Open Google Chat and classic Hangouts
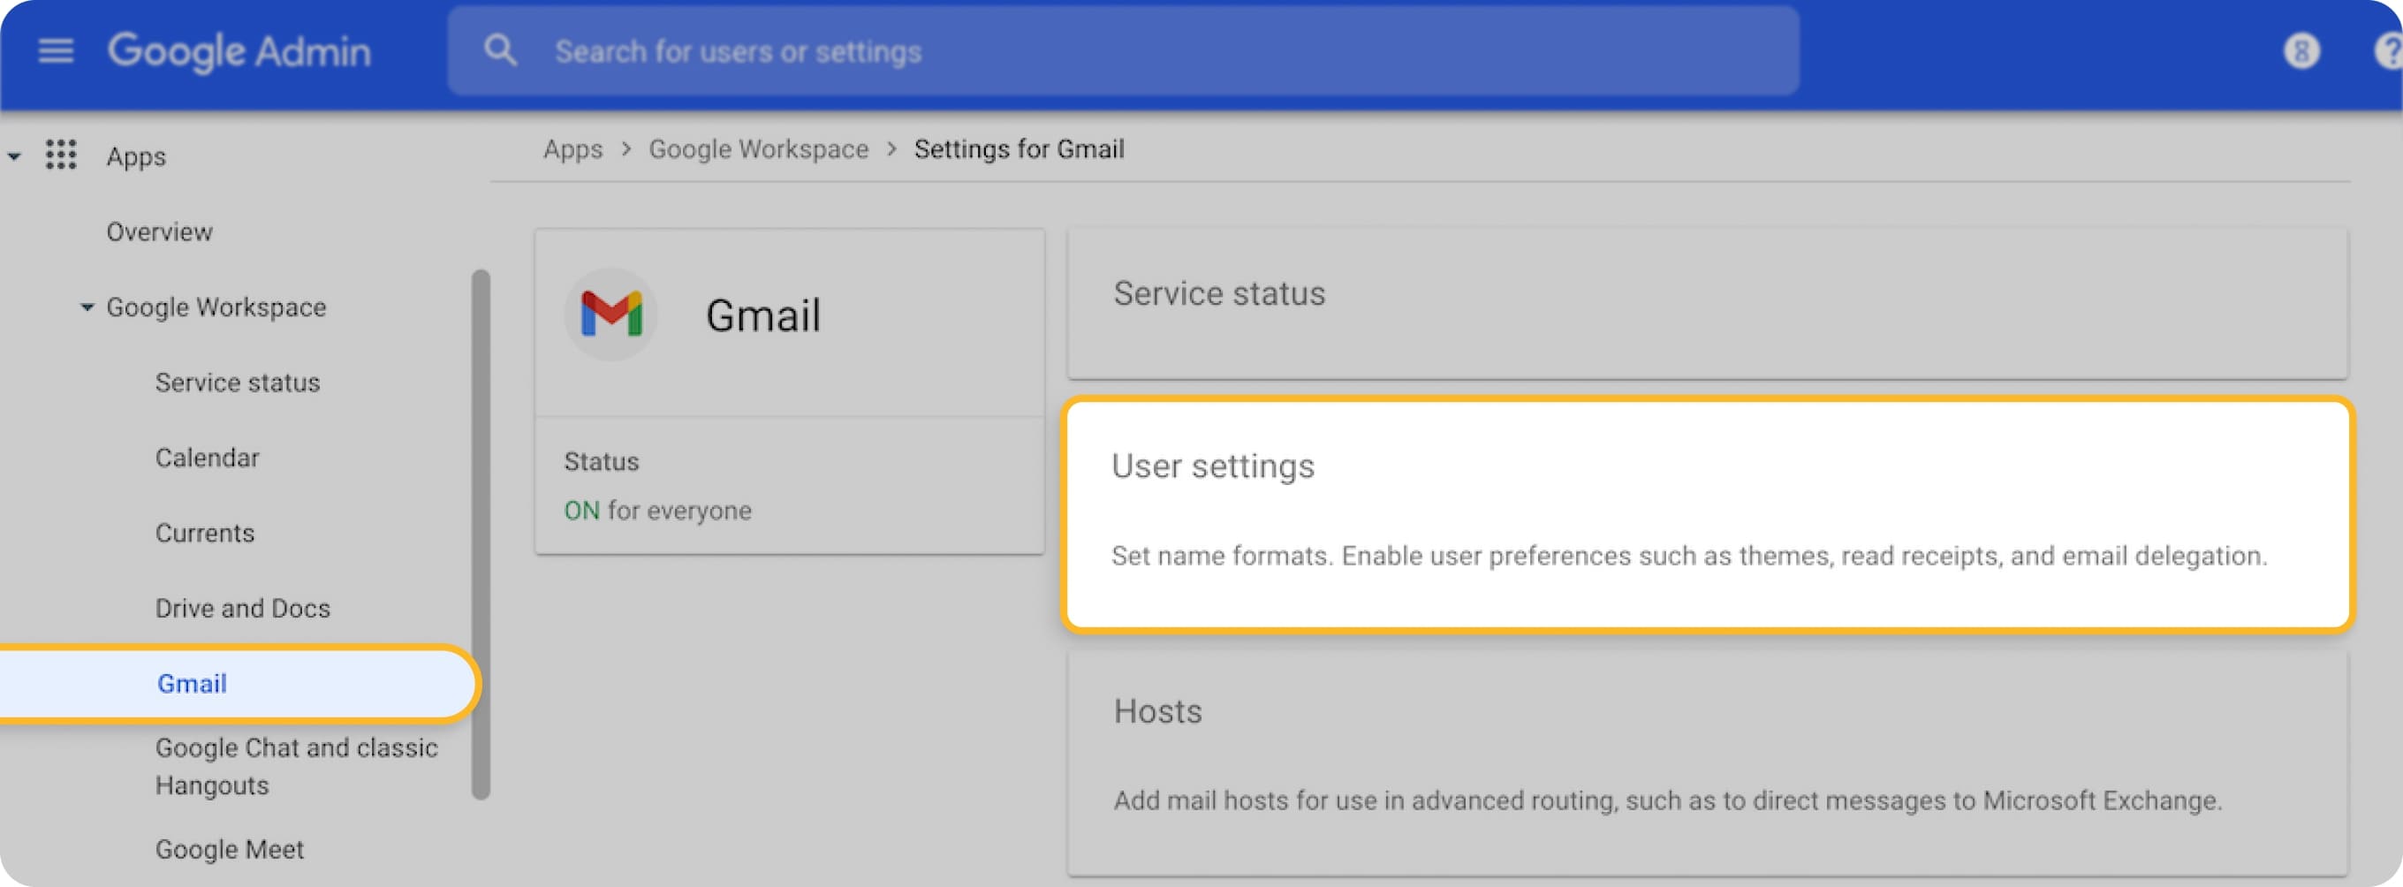The height and width of the screenshot is (887, 2403). point(297,766)
